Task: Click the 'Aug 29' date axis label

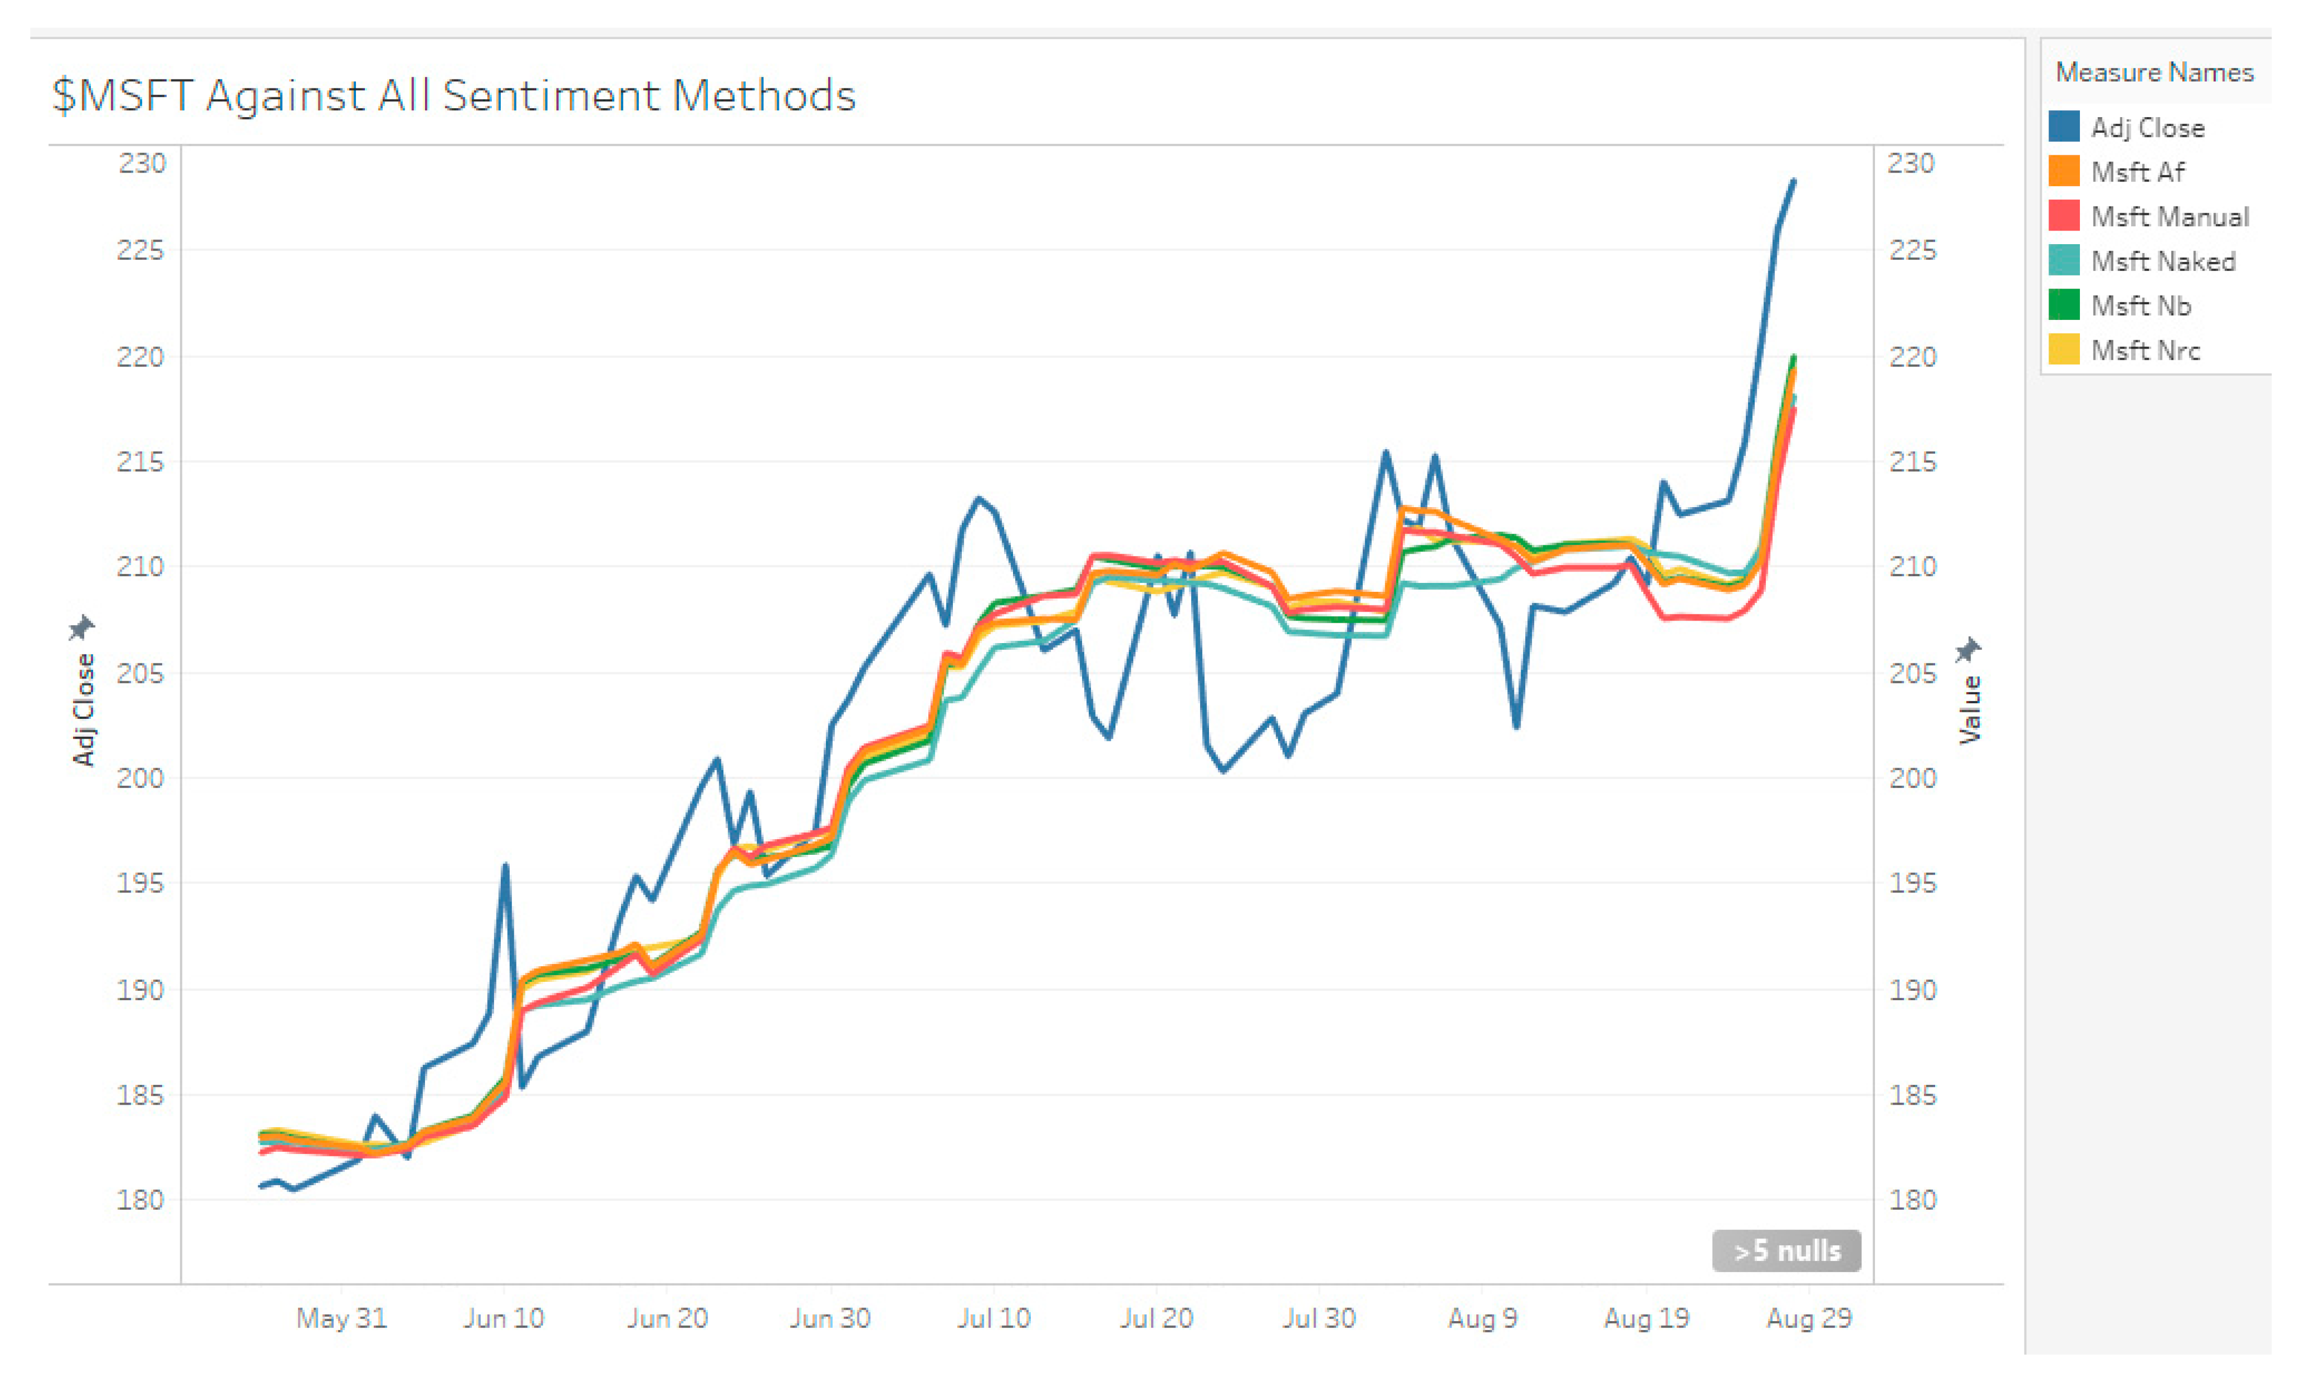Action: point(1808,1317)
